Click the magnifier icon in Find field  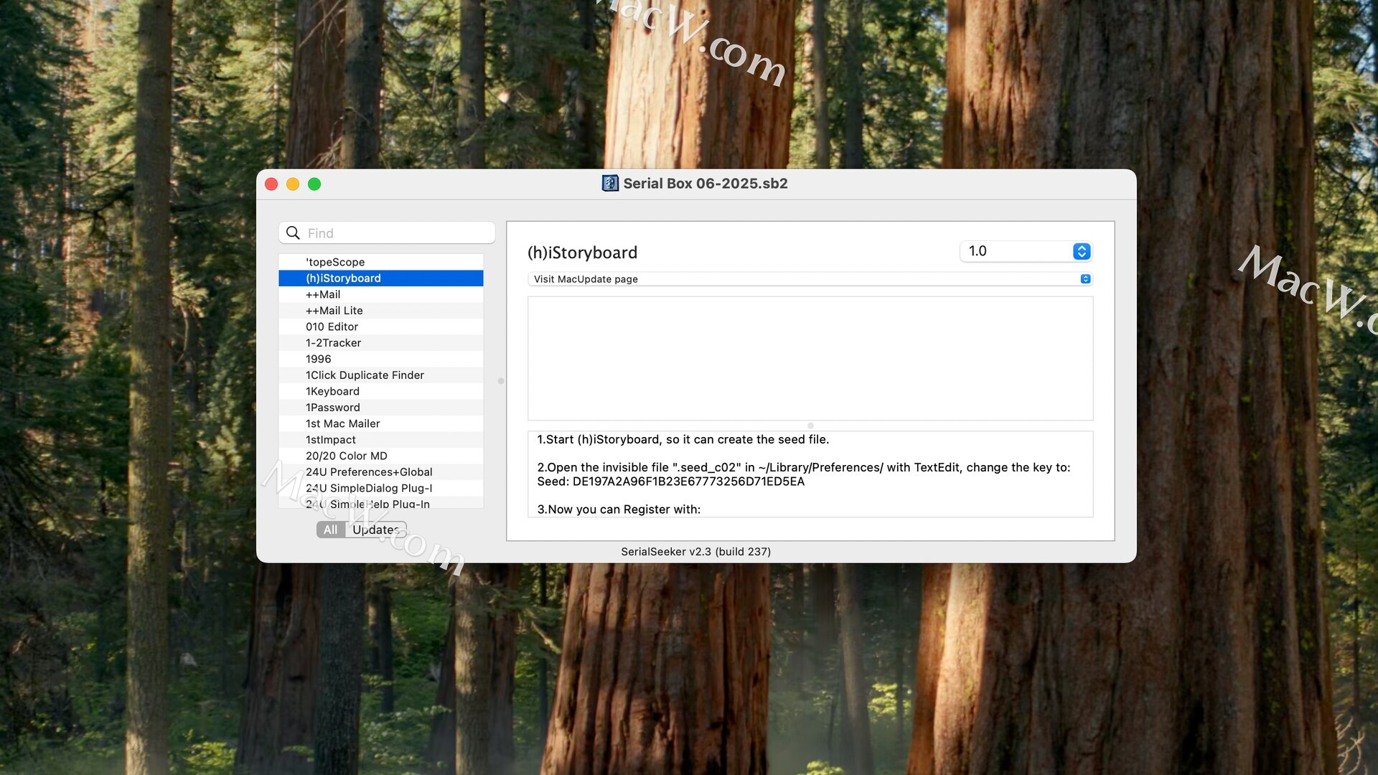[x=293, y=232]
